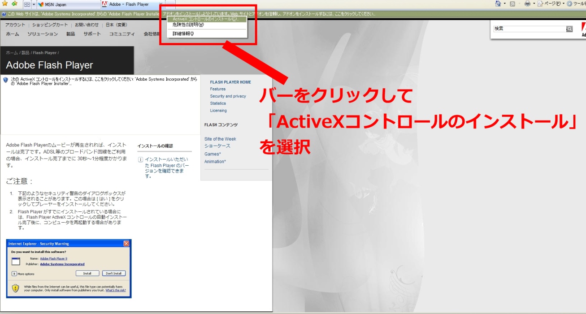Open the ショーケース link
The image size is (586, 314).
(x=217, y=146)
